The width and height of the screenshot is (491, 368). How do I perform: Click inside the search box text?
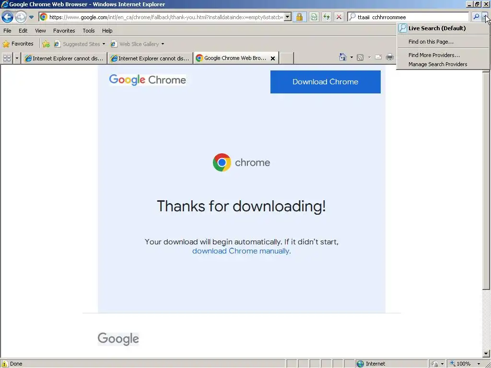pyautogui.click(x=409, y=17)
